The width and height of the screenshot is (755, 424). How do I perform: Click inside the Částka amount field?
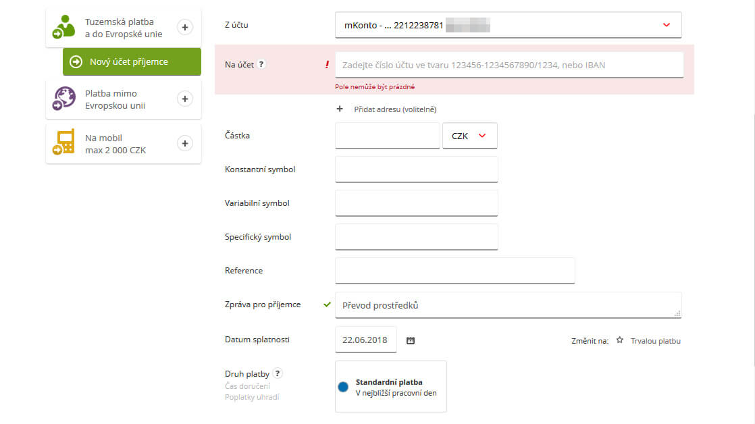coord(386,135)
